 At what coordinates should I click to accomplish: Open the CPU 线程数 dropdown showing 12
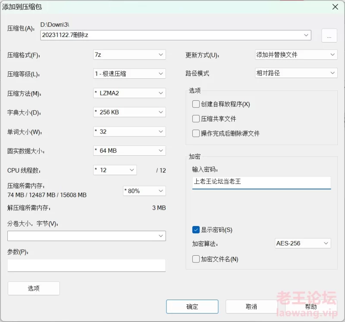click(115, 170)
